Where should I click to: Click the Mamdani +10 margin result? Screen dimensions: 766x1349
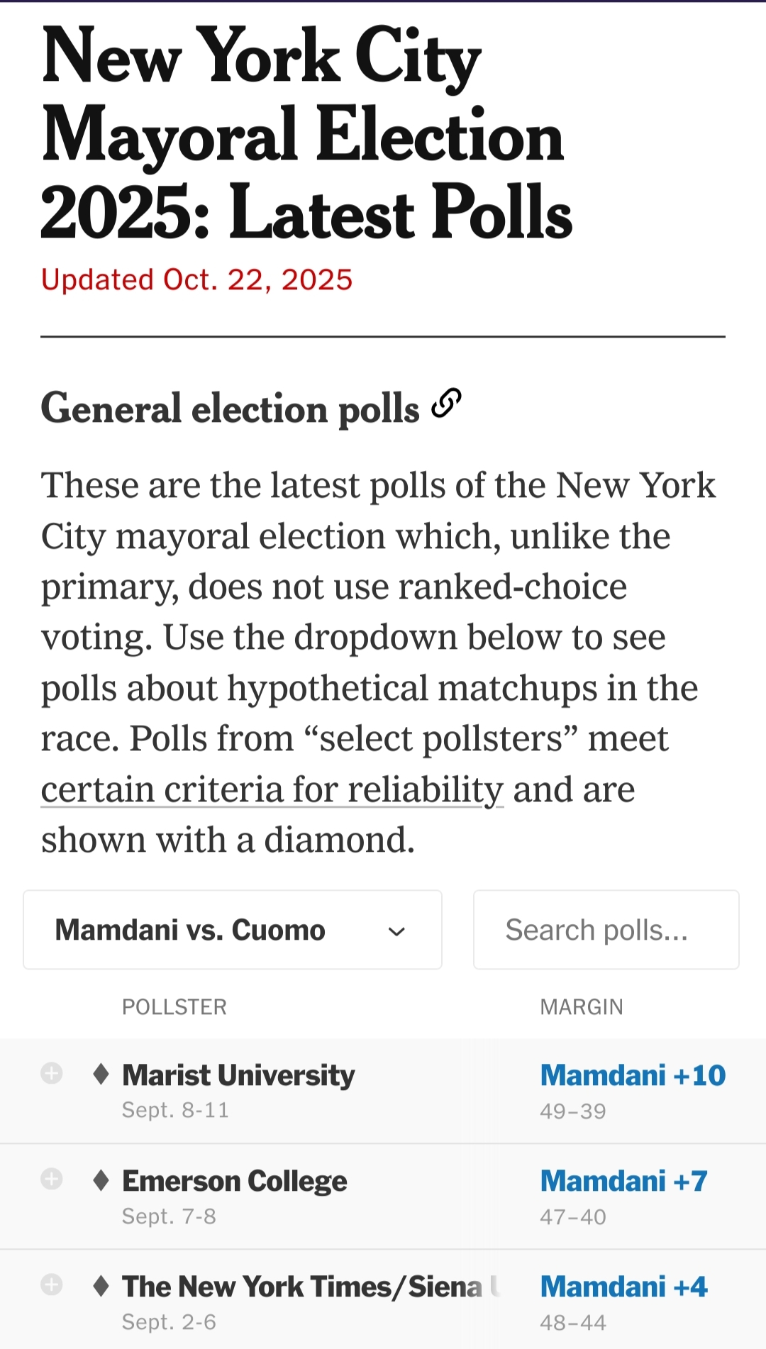(633, 1075)
